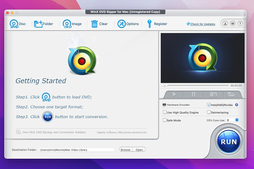Click the 00:00:00 playback time
This screenshot has height=169, width=254.
click(236, 86)
